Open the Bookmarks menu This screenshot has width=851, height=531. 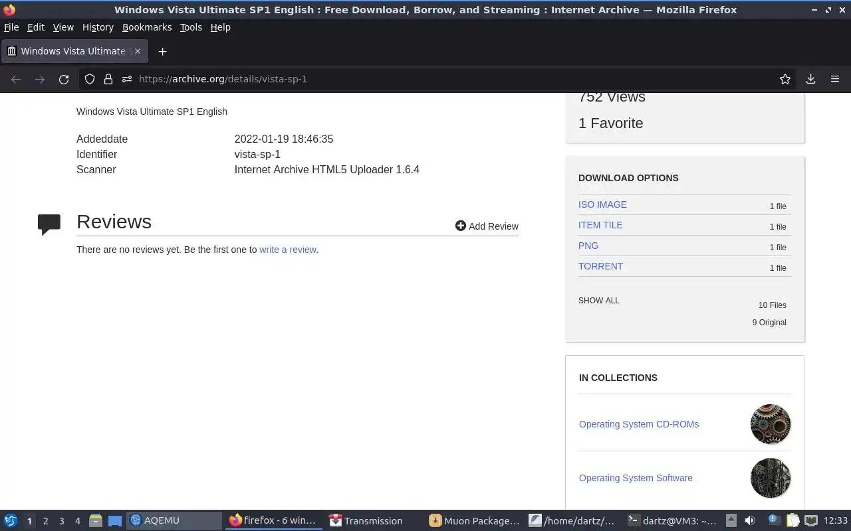coord(147,27)
